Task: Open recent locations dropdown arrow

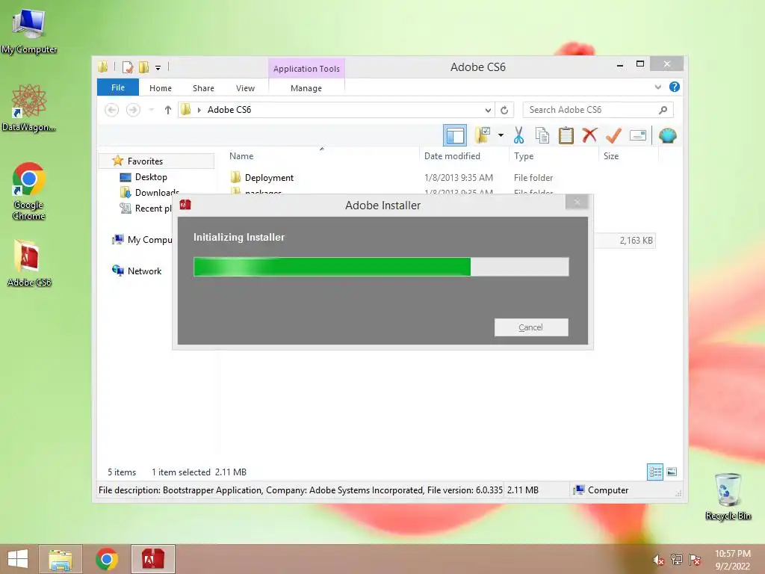Action: click(x=151, y=110)
